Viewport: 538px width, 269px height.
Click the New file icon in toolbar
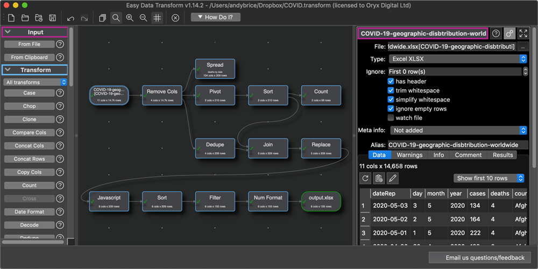coord(11,18)
